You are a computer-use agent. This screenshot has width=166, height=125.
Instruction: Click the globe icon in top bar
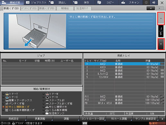point(146,3)
